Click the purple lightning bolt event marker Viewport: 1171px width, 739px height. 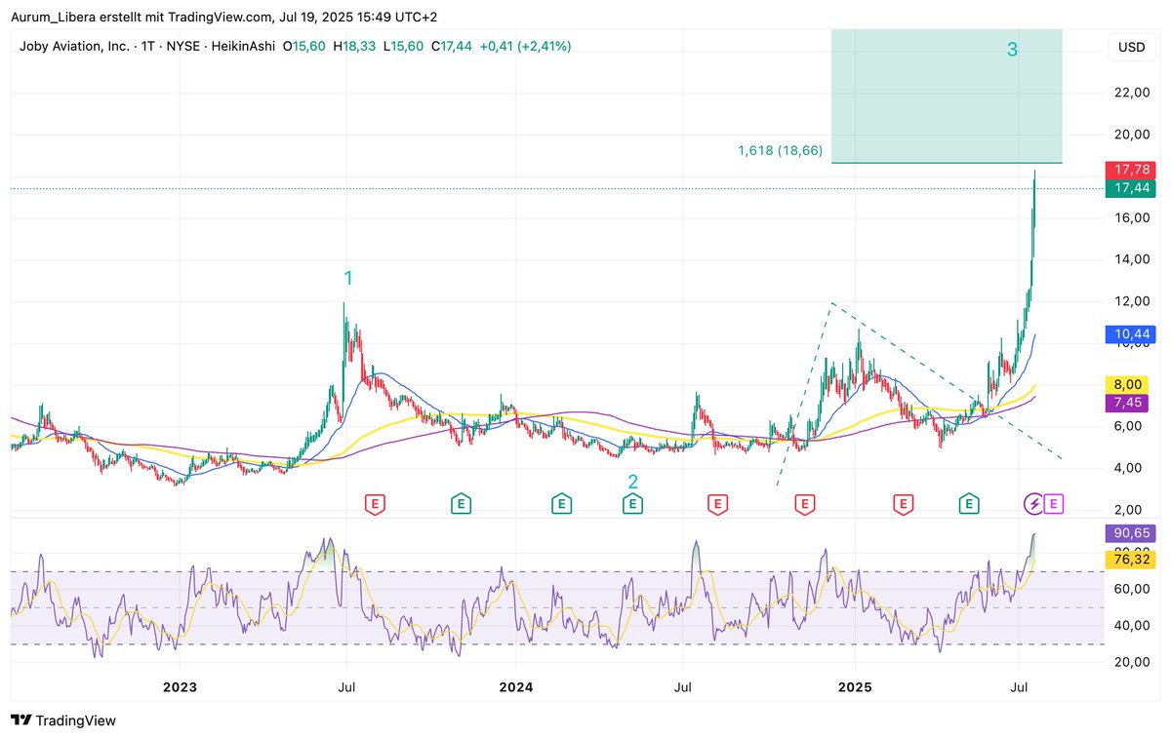pos(1032,504)
